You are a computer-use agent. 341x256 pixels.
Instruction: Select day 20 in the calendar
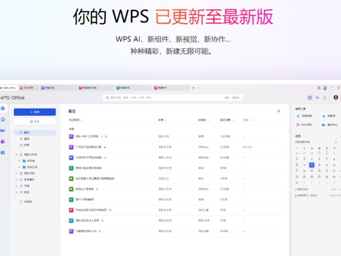point(319,171)
